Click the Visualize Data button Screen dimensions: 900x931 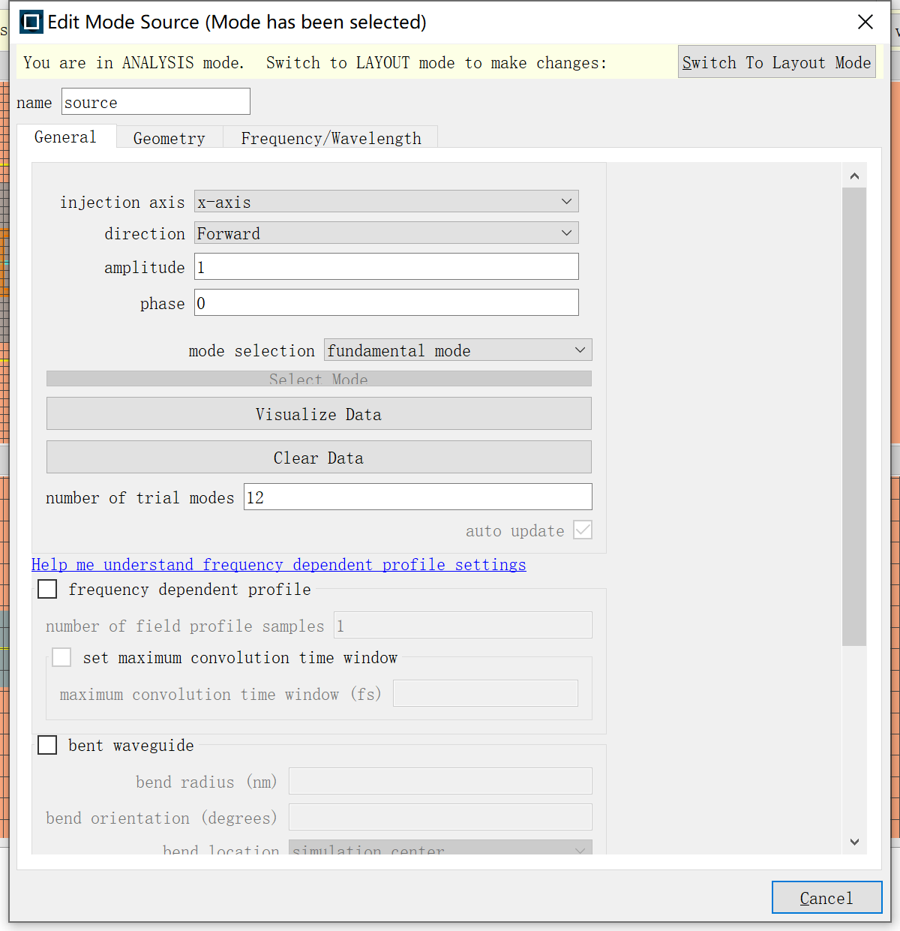tap(319, 414)
